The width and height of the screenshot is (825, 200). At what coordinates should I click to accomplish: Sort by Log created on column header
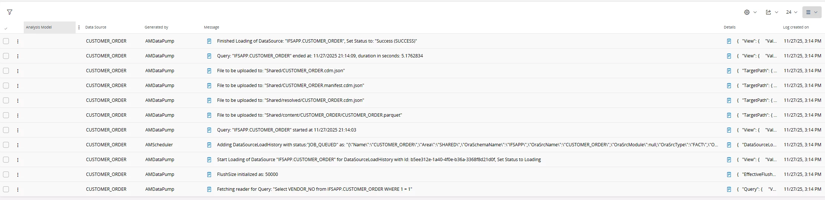point(796,27)
